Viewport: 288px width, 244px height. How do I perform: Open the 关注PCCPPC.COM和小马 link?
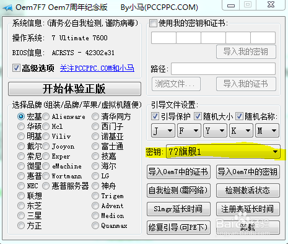[97, 68]
